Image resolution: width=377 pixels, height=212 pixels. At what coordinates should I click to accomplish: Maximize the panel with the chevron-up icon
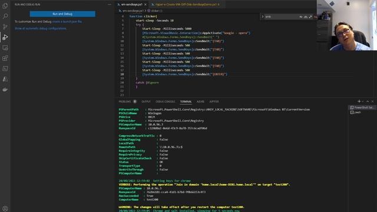[x=368, y=101]
